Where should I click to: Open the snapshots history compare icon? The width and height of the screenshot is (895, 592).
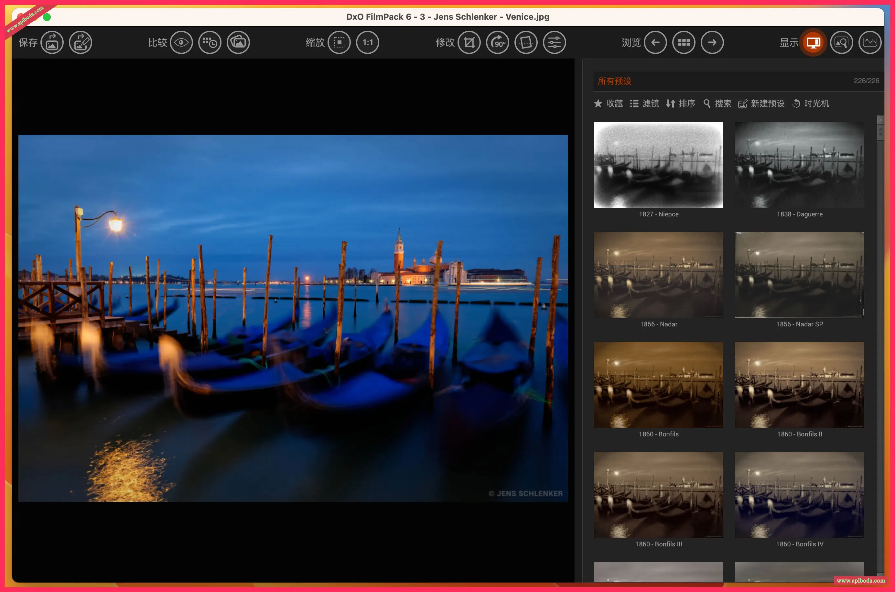coord(210,42)
